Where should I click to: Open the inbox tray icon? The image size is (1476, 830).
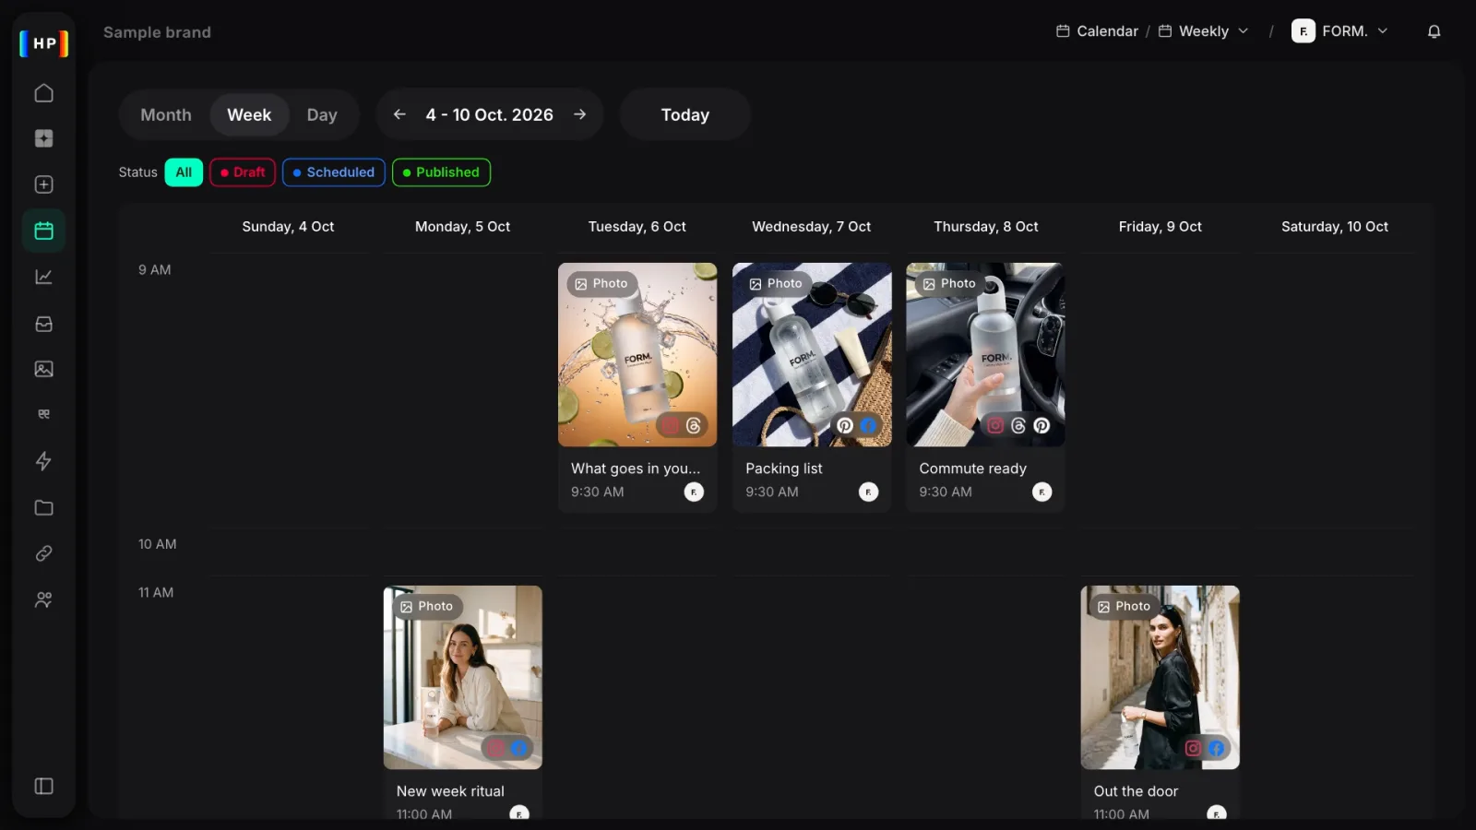pos(43,324)
